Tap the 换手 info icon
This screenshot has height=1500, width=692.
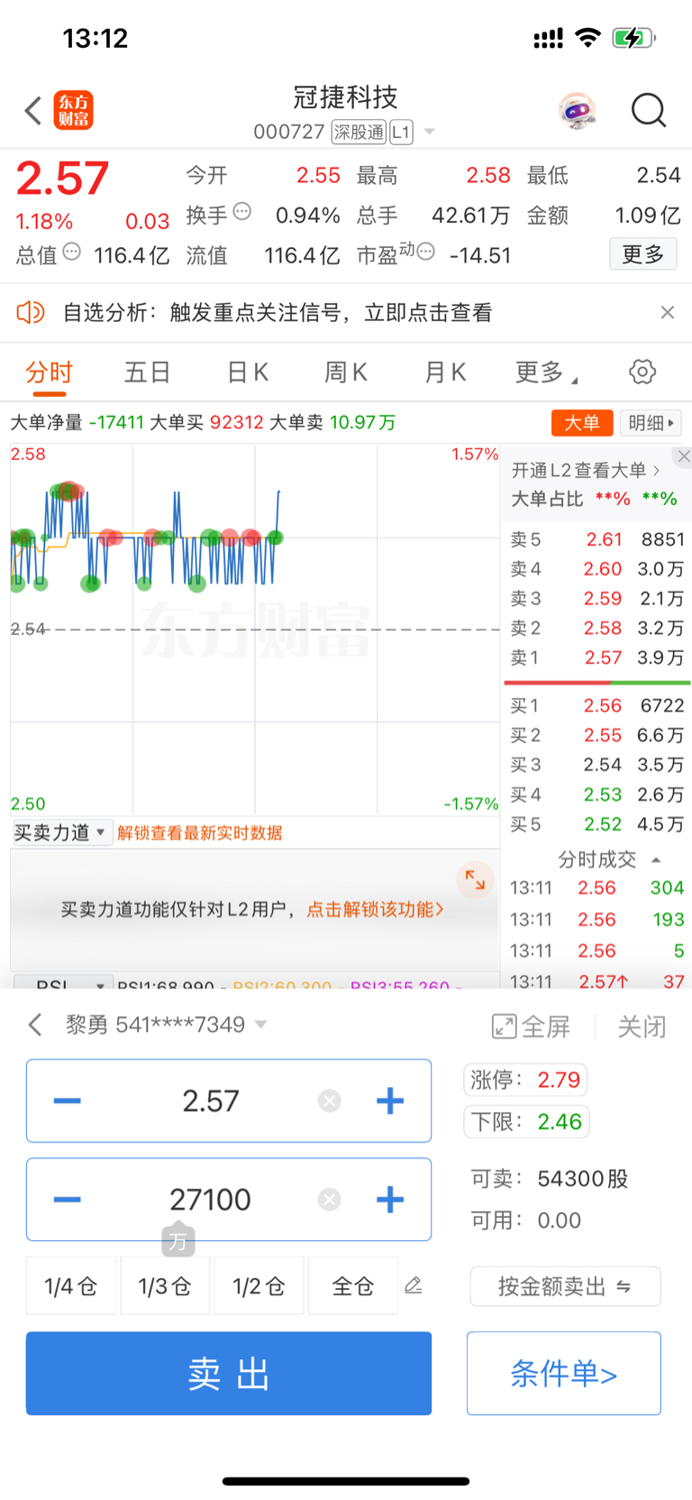tap(242, 212)
